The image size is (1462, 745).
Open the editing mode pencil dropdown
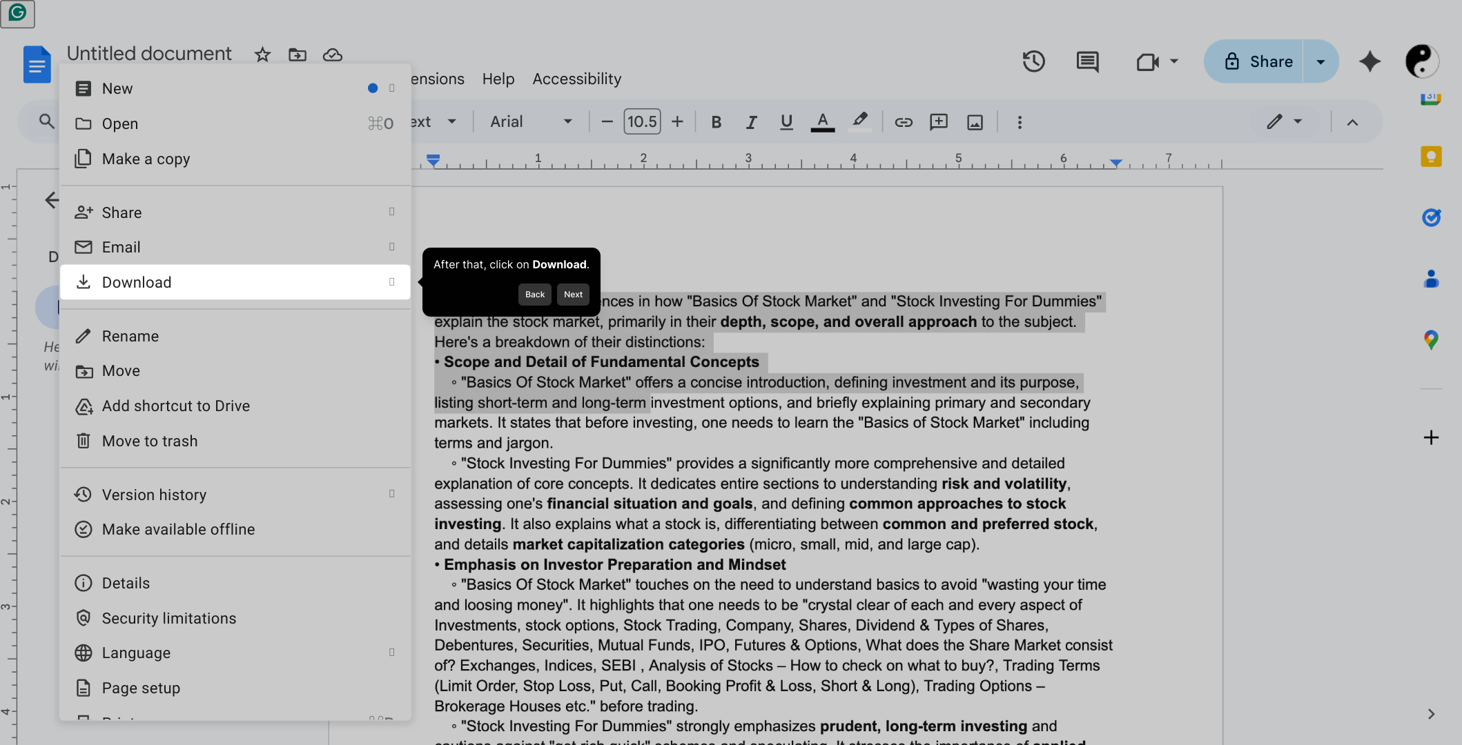(1284, 122)
